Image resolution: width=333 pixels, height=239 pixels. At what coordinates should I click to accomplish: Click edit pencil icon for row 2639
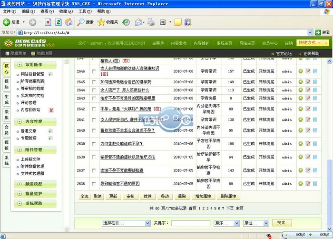click(308, 143)
